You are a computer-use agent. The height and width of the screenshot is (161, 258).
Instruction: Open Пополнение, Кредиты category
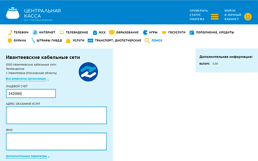coord(215,33)
